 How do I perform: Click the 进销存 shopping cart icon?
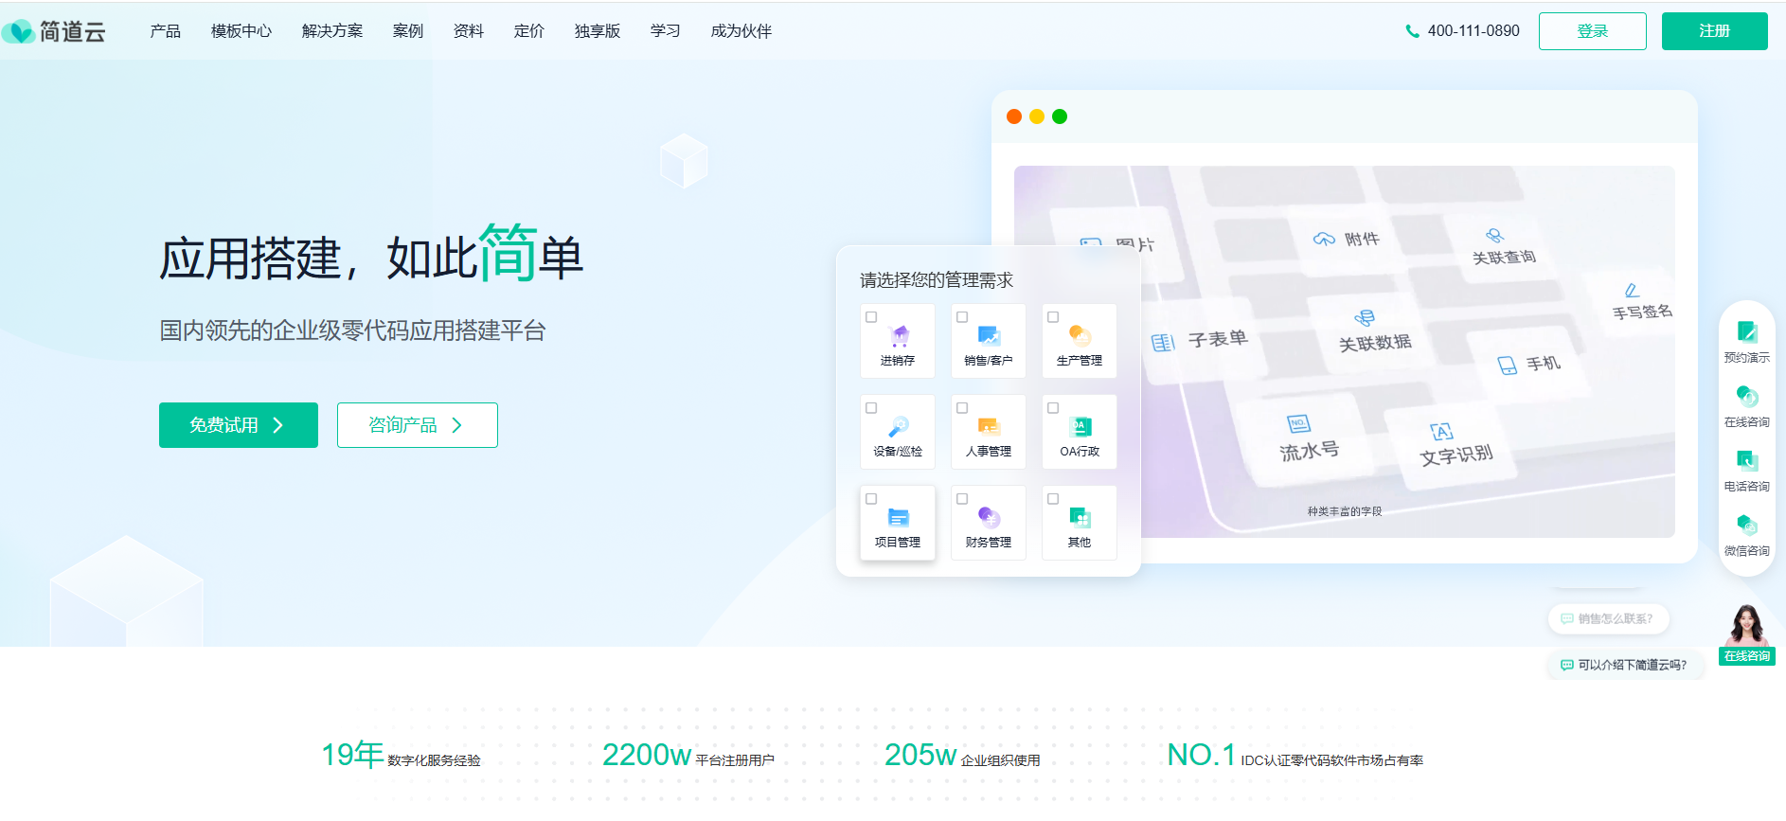tap(900, 335)
